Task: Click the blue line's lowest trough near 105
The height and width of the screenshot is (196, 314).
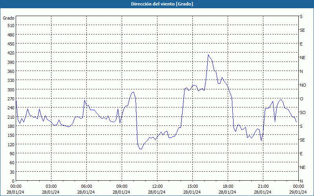Action: tap(141, 149)
